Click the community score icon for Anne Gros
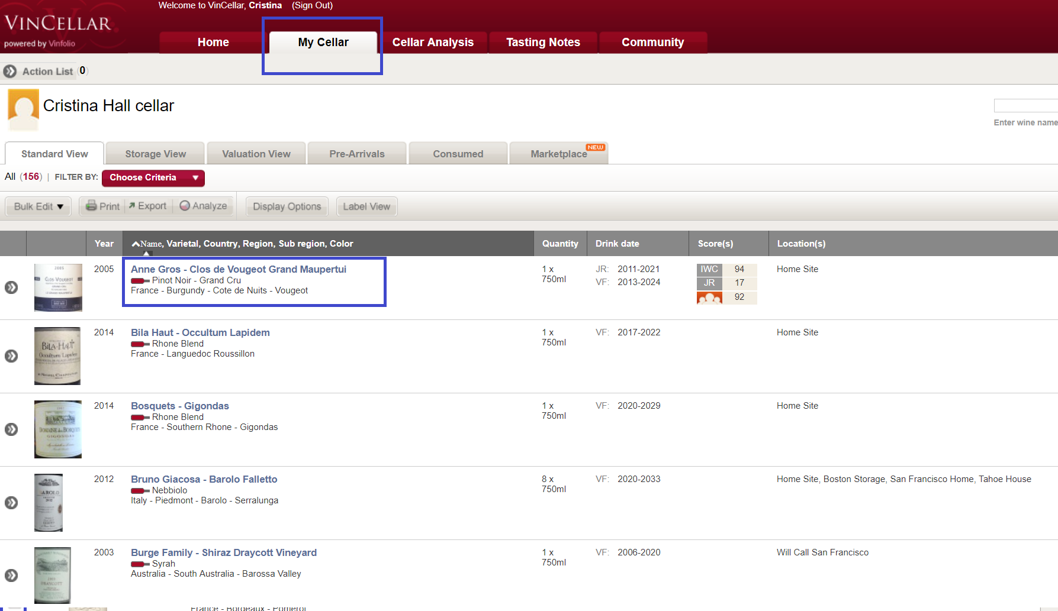Image resolution: width=1058 pixels, height=611 pixels. pyautogui.click(x=709, y=298)
